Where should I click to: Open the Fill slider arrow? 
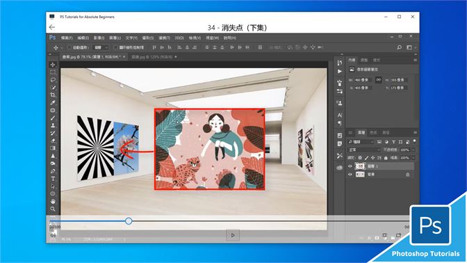(x=413, y=158)
